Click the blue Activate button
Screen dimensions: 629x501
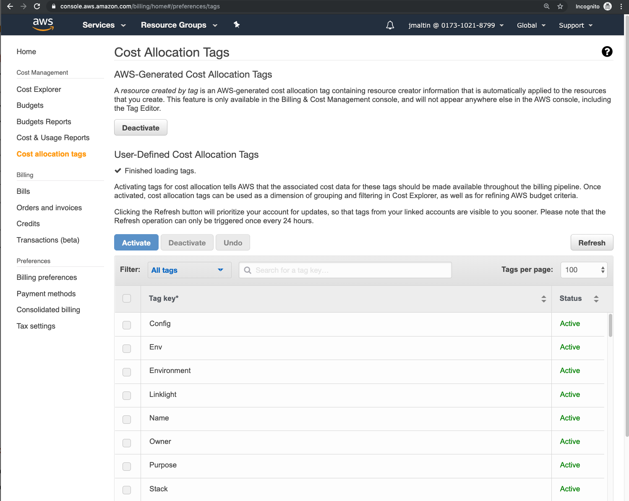click(136, 243)
